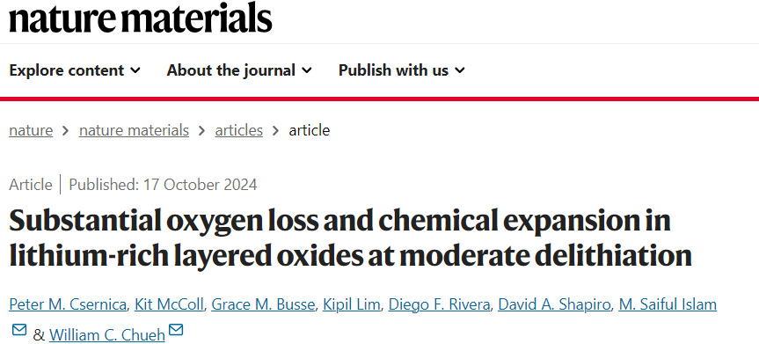Open author David A. Shapiro's link
The width and height of the screenshot is (759, 344).
[x=554, y=304]
